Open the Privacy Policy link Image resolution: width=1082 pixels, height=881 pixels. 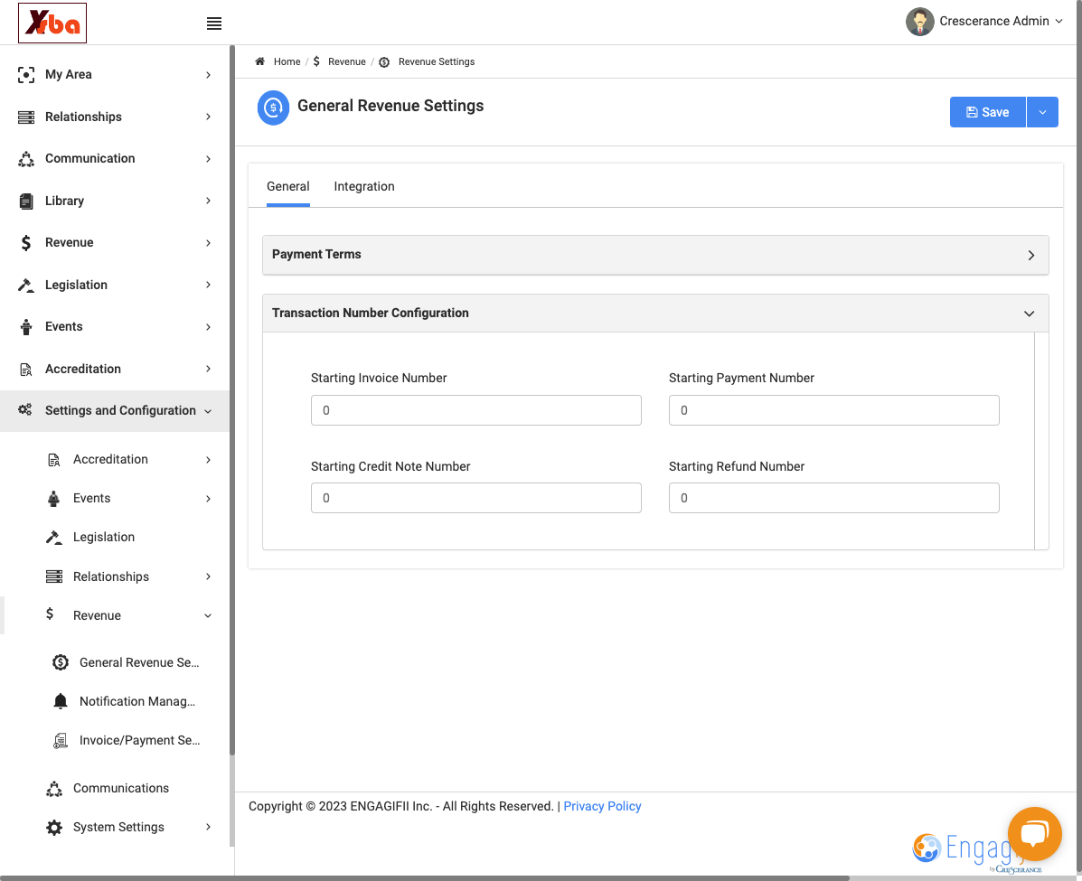[602, 806]
